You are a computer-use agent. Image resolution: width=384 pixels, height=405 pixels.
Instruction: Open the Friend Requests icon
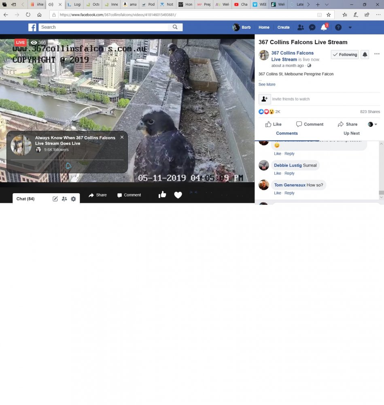click(300, 28)
